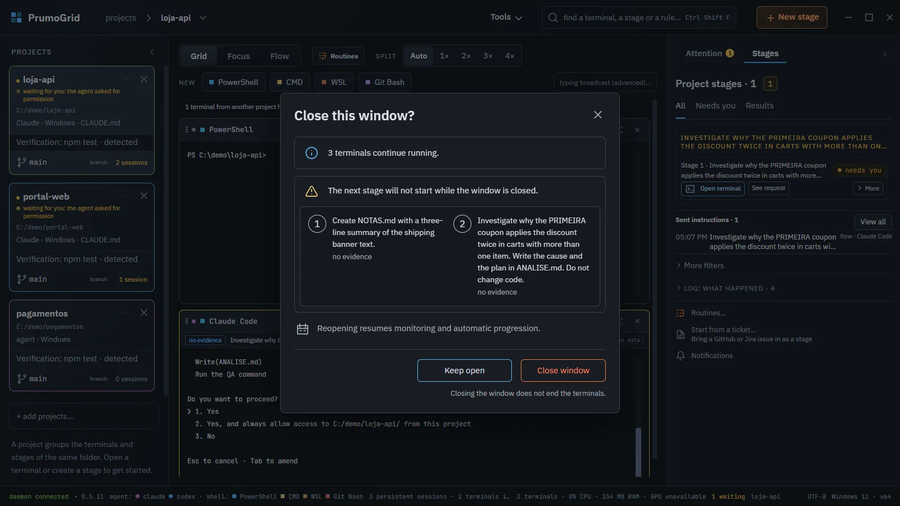Click the terminal output scrollbar thumb
900x506 pixels.
638,452
